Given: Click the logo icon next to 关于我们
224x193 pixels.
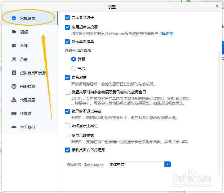Looking at the screenshot, I should (x=14, y=127).
